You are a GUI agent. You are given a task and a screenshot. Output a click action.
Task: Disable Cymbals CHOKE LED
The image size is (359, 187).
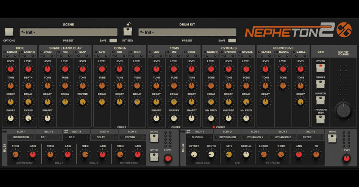click(x=214, y=127)
